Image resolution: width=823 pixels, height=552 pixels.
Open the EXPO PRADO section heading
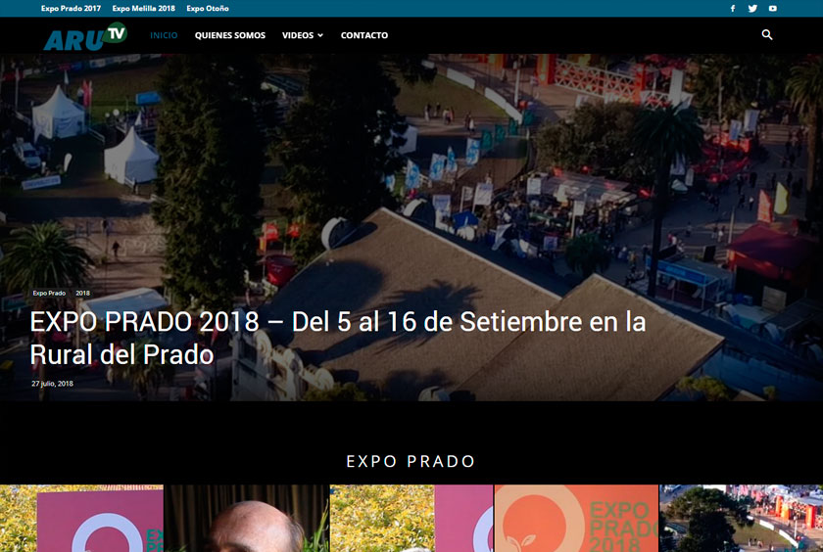(x=411, y=461)
